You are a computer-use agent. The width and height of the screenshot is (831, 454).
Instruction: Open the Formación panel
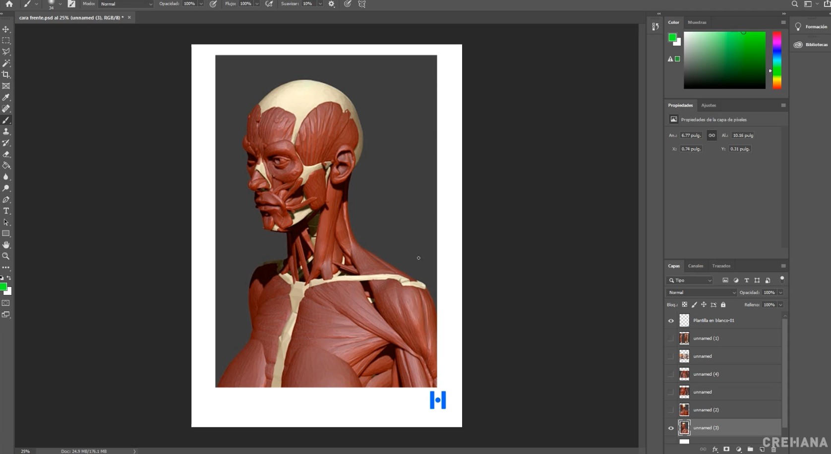point(811,27)
